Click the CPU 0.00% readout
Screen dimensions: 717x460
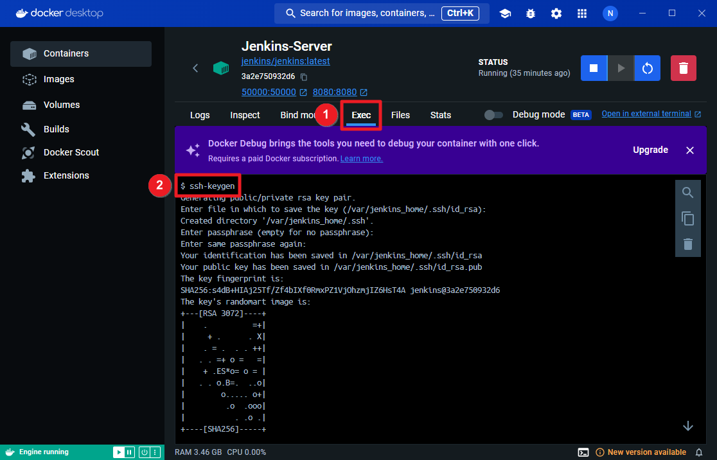(x=247, y=452)
